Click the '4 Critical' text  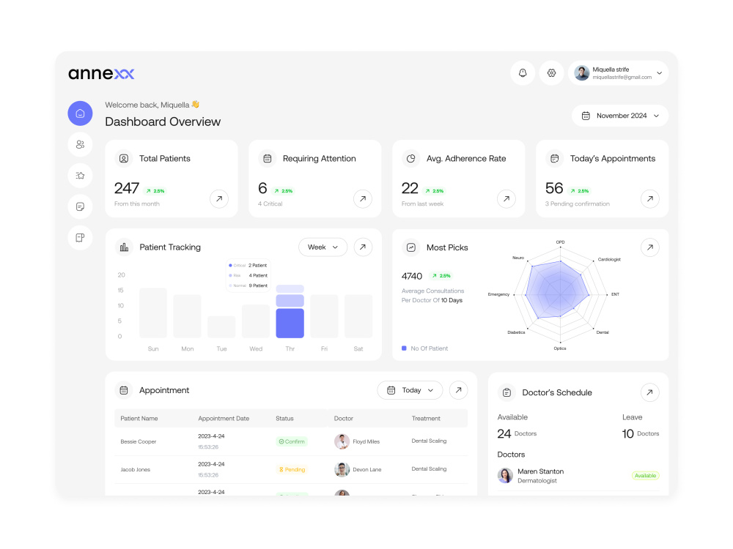click(x=270, y=204)
